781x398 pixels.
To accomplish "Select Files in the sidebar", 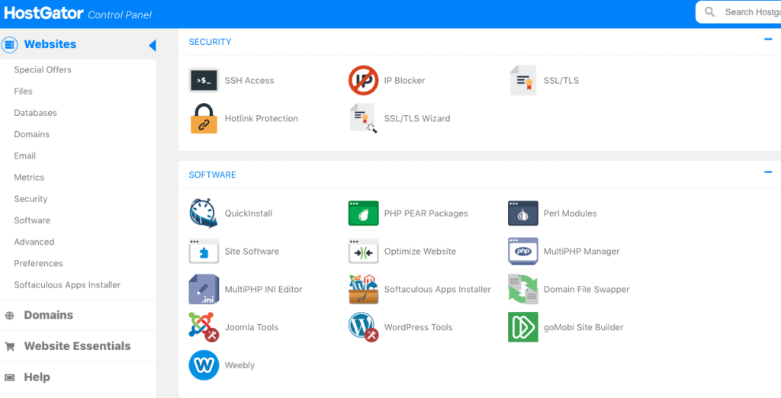I will 24,91.
